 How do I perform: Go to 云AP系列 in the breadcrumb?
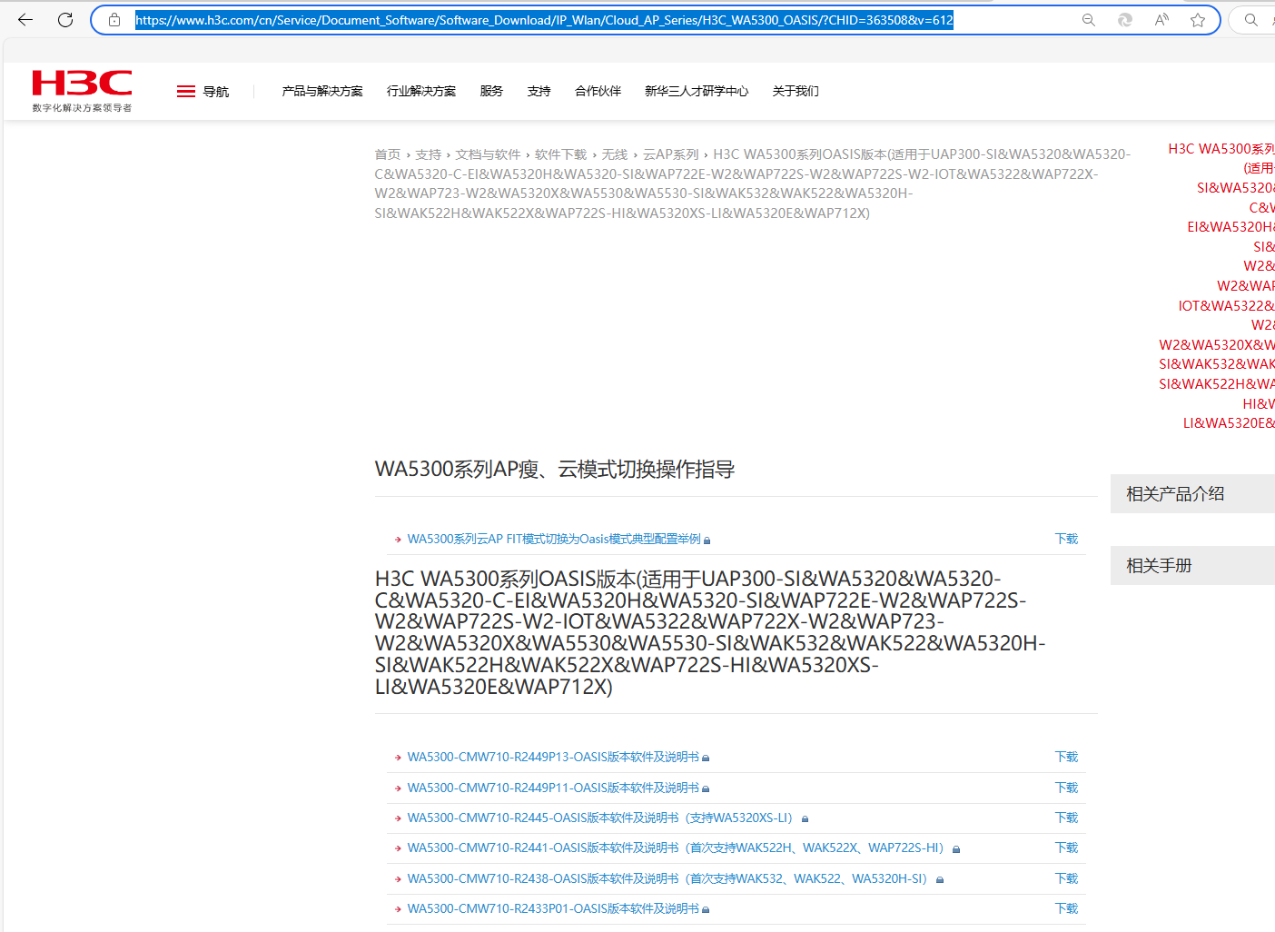[671, 154]
